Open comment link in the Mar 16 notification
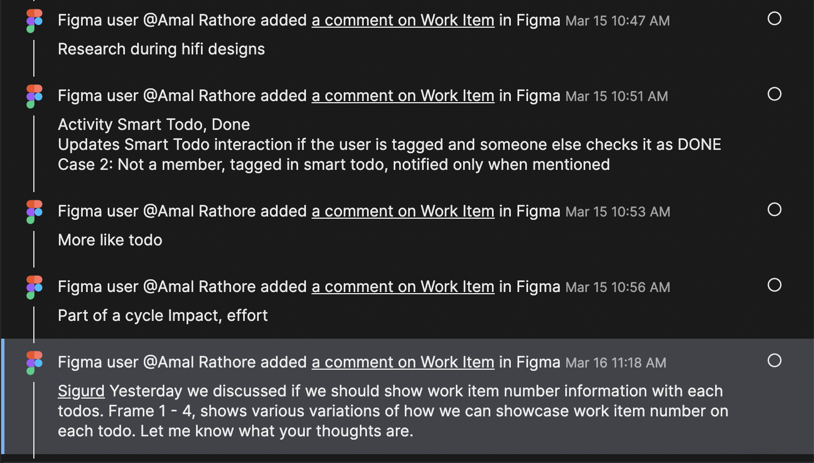The image size is (814, 463). coord(403,363)
